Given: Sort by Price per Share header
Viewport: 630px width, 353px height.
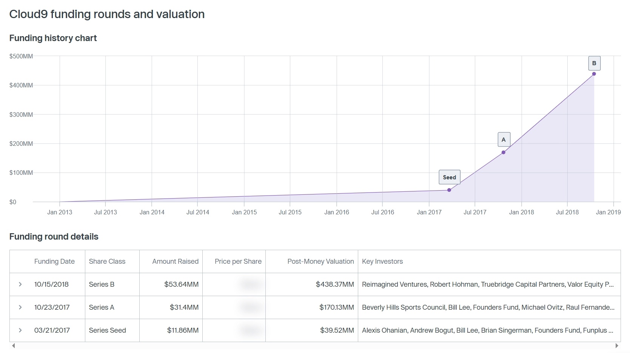Looking at the screenshot, I should (238, 261).
